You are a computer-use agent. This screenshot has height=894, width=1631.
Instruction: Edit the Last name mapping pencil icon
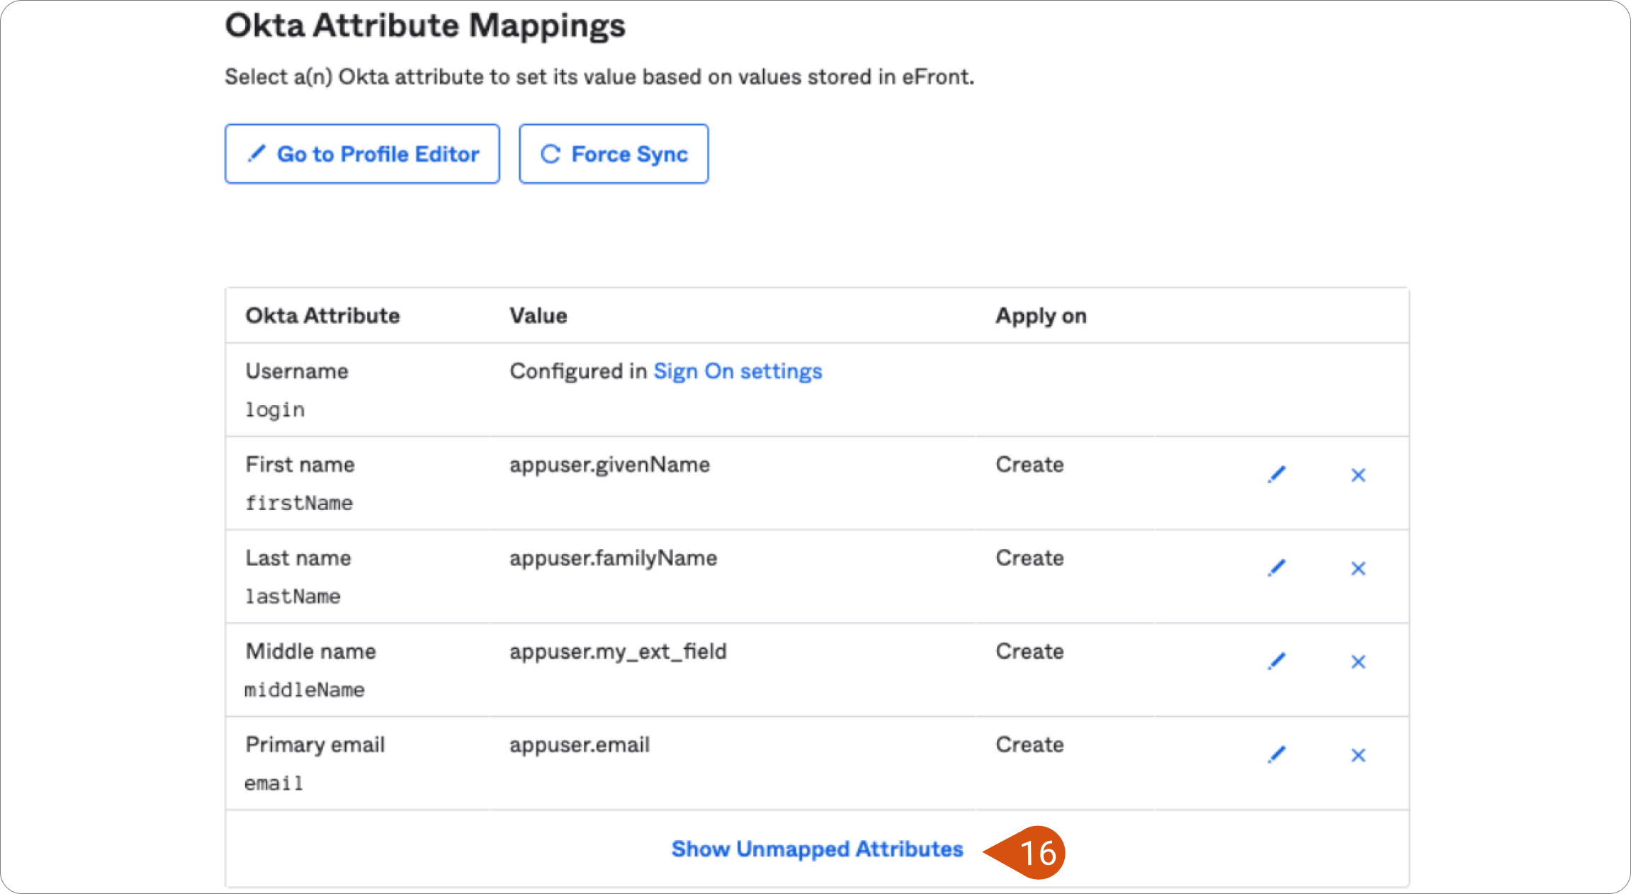pyautogui.click(x=1277, y=568)
